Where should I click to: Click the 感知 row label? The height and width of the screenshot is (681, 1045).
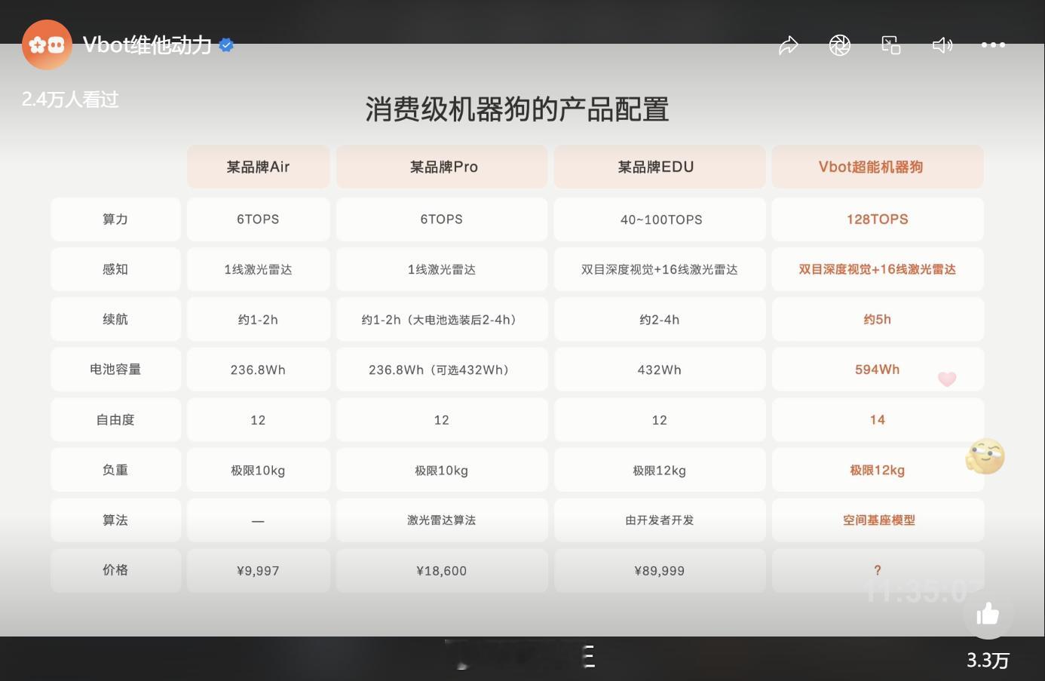(115, 269)
